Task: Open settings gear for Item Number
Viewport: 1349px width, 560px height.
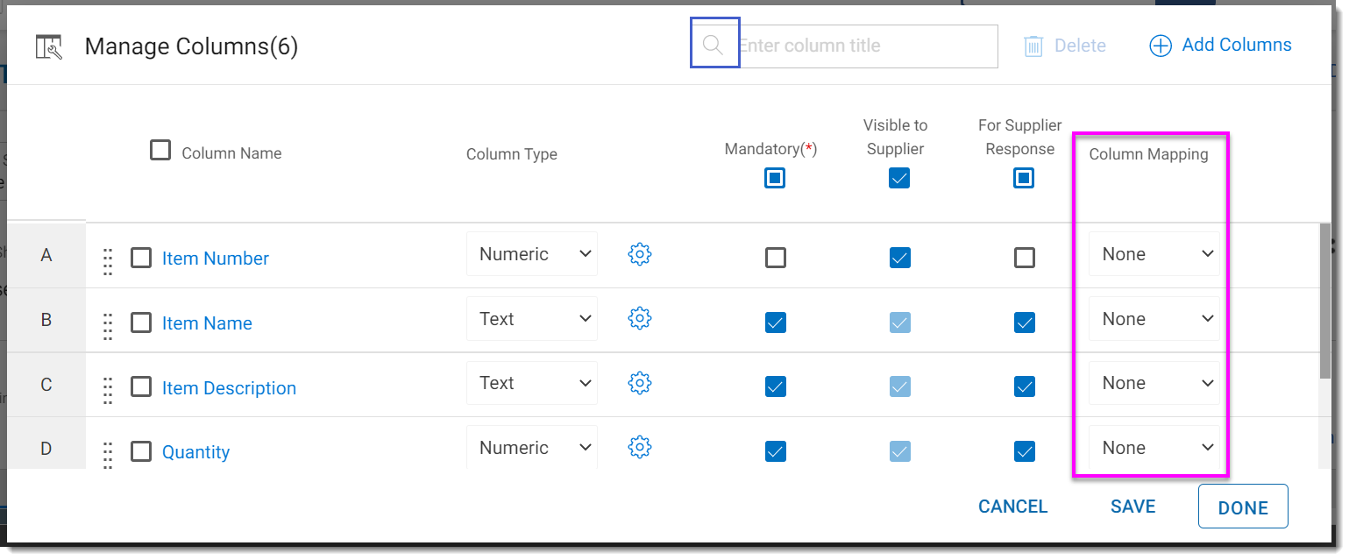Action: coord(640,254)
